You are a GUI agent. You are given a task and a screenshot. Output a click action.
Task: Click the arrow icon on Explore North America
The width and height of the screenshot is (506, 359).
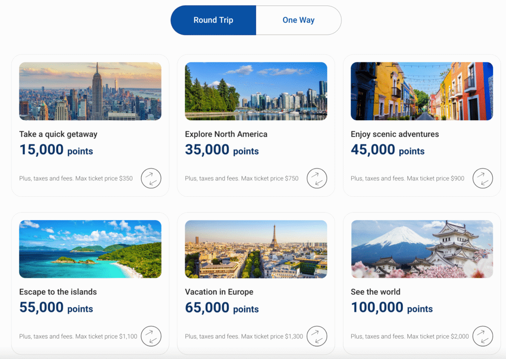[317, 179]
